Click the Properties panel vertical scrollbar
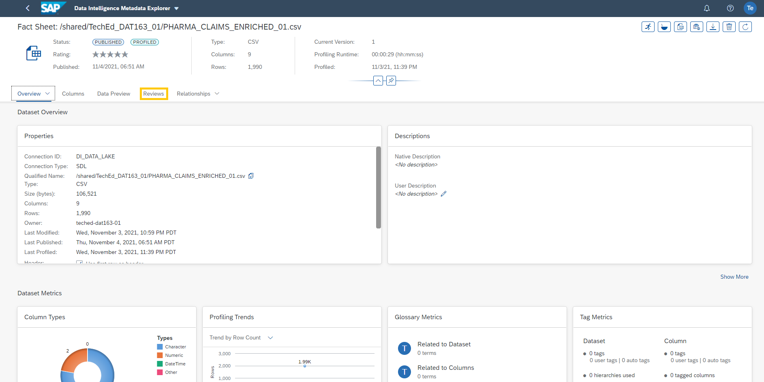 (x=378, y=188)
